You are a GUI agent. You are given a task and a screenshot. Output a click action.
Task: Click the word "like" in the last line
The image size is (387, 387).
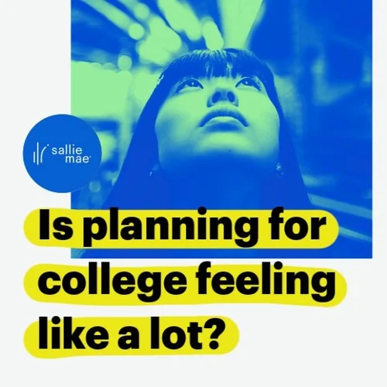74,334
